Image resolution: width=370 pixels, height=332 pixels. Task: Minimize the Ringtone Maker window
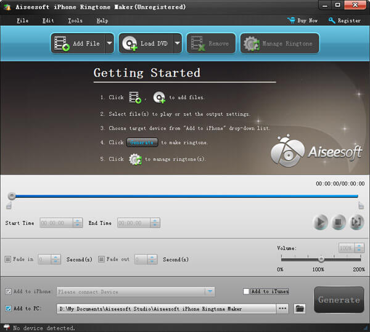click(x=325, y=5)
